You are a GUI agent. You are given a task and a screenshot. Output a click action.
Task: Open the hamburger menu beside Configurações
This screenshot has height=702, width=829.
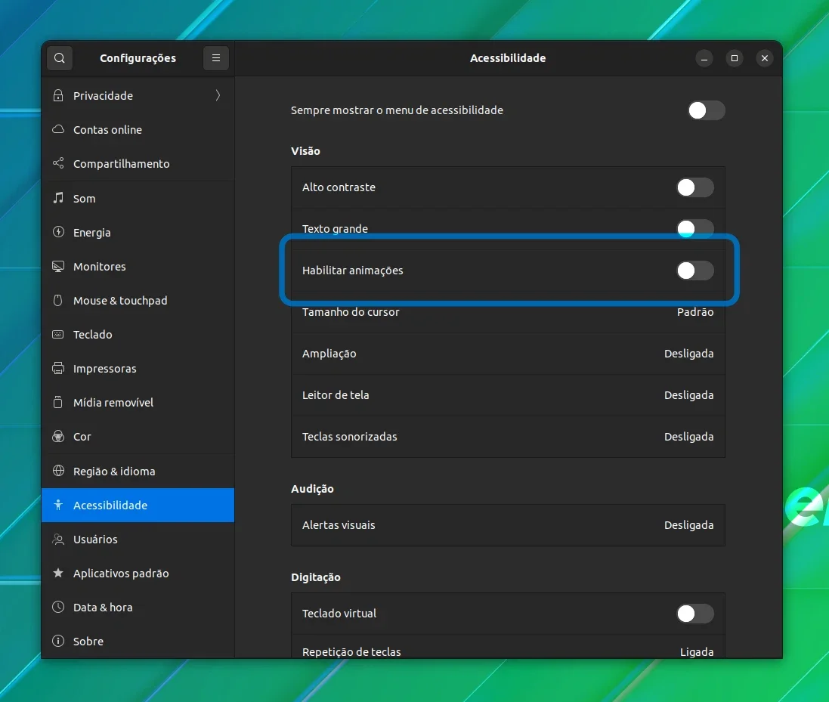(x=215, y=58)
